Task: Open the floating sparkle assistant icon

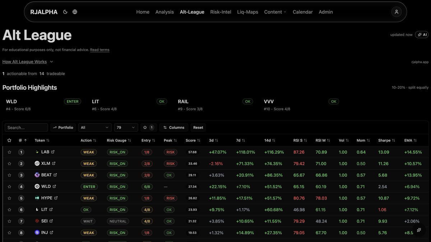Action: click(419, 230)
